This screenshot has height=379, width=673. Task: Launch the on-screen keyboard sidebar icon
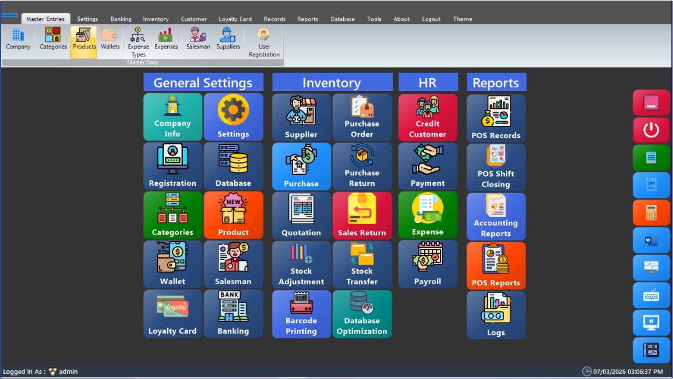click(651, 295)
